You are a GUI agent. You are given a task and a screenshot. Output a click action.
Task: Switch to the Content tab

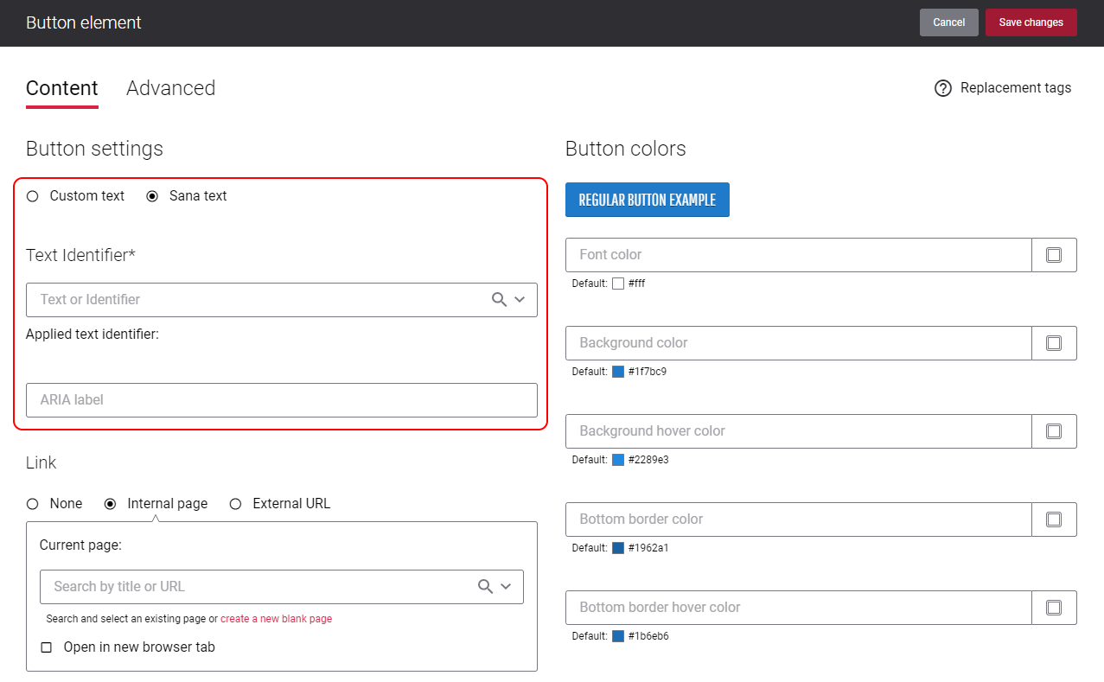[x=62, y=88]
